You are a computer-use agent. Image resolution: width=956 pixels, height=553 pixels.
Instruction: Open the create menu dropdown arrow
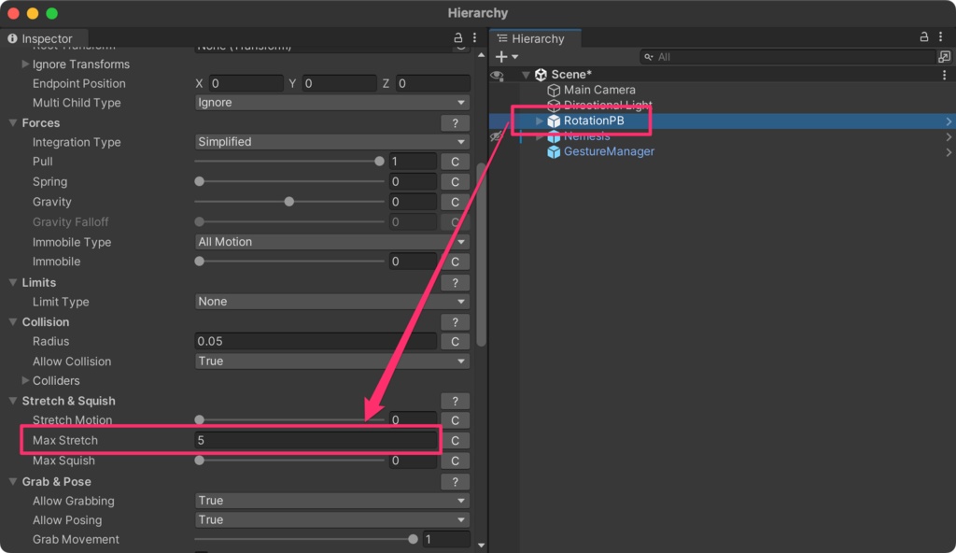tap(515, 57)
